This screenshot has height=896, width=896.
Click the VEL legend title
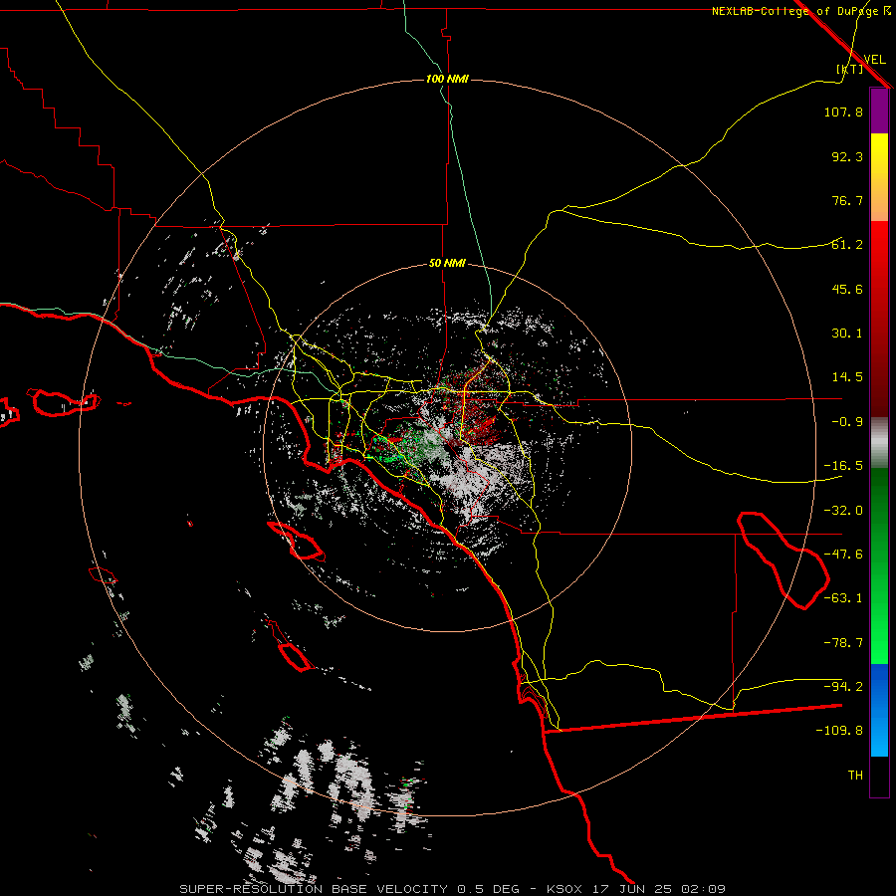(874, 60)
